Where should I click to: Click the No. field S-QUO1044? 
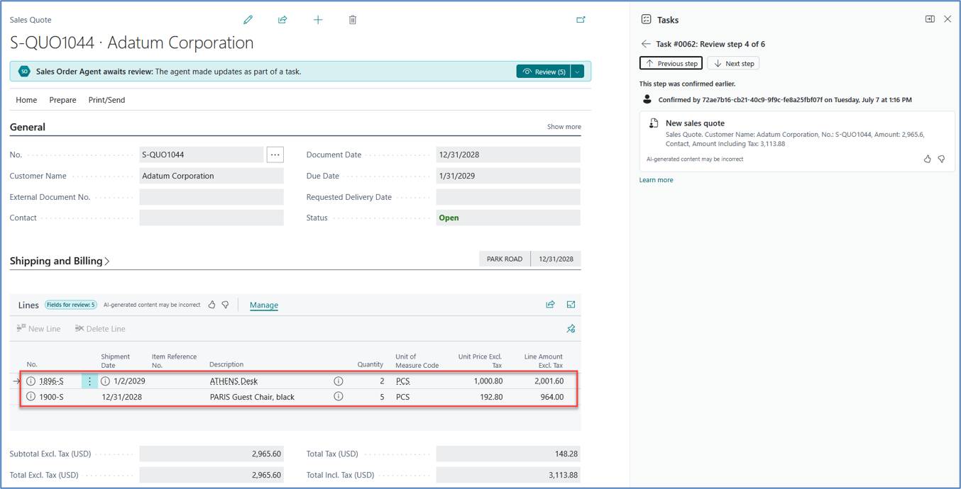click(x=202, y=154)
